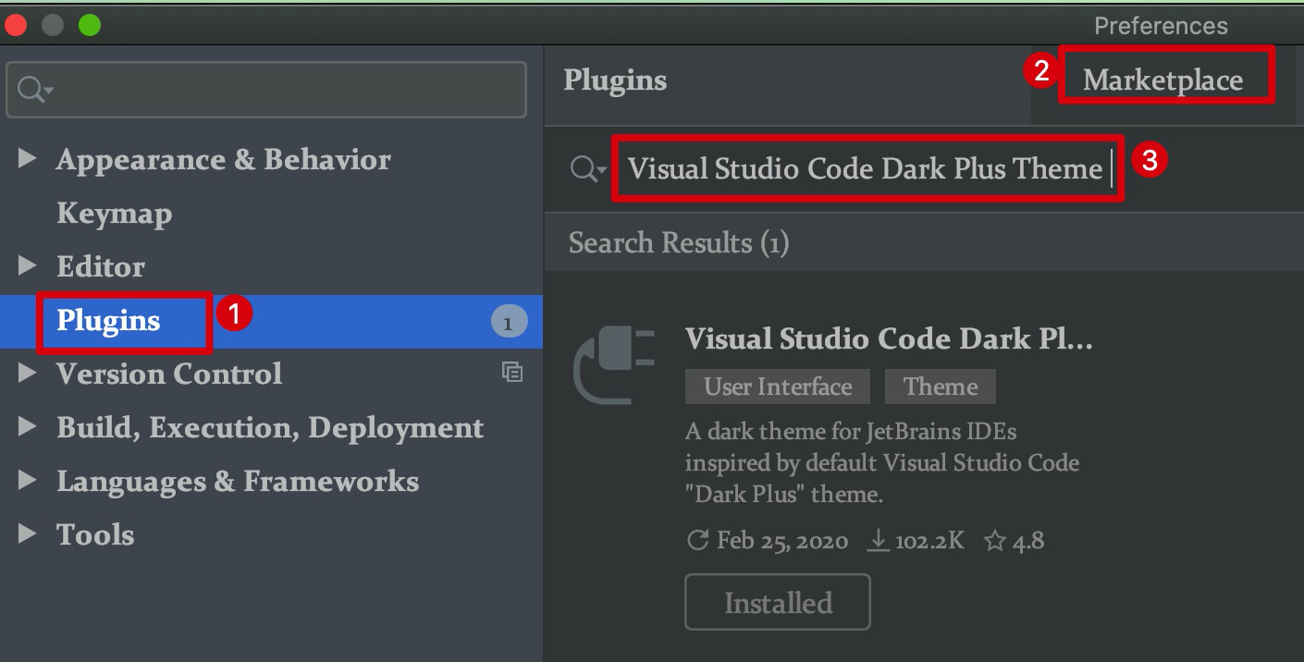The height and width of the screenshot is (662, 1304).
Task: Click the Search Results (1) header
Action: click(x=679, y=243)
